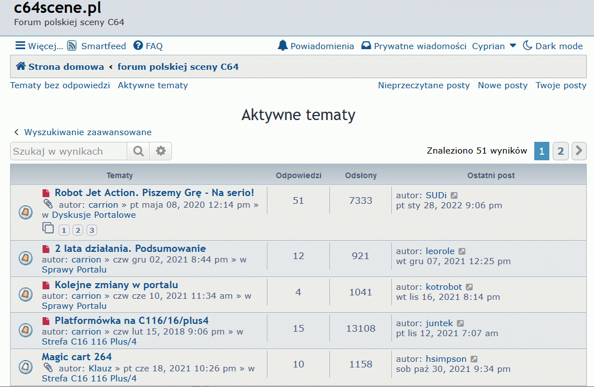Jump to last post by kotrobot icon
The height and width of the screenshot is (387, 594).
[470, 287]
